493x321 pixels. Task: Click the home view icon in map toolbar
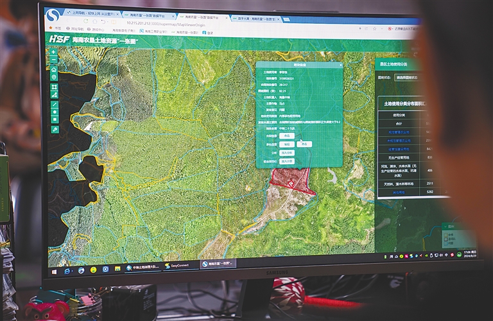pyautogui.click(x=54, y=69)
